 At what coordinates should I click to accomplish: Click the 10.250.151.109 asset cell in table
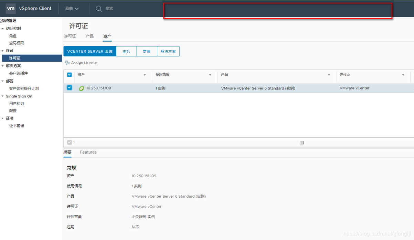[x=98, y=88]
